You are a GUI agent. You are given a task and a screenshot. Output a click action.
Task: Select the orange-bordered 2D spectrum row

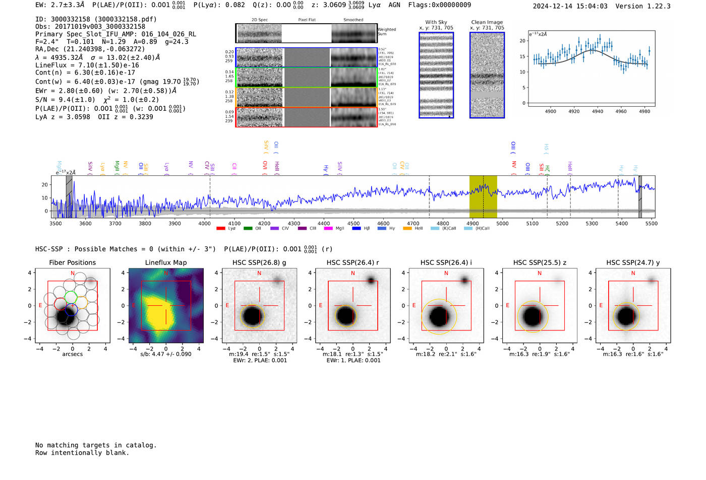(x=307, y=97)
